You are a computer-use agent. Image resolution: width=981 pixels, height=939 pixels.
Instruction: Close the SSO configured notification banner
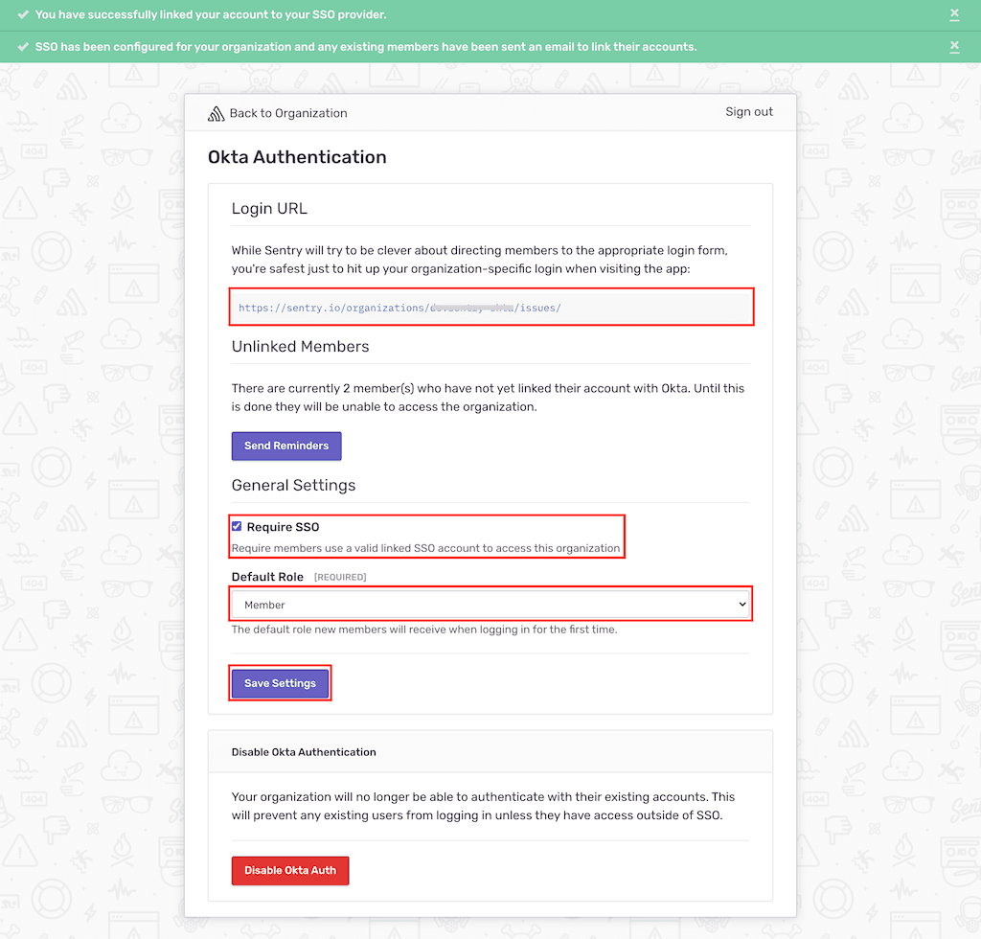pyautogui.click(x=954, y=46)
